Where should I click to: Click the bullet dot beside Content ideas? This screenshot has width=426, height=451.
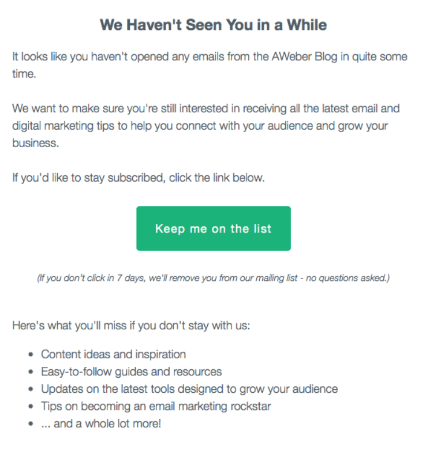[31, 355]
